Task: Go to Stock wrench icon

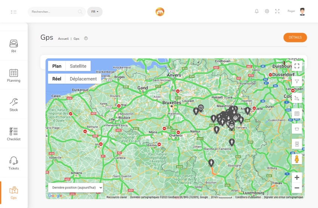Action: 13,105
